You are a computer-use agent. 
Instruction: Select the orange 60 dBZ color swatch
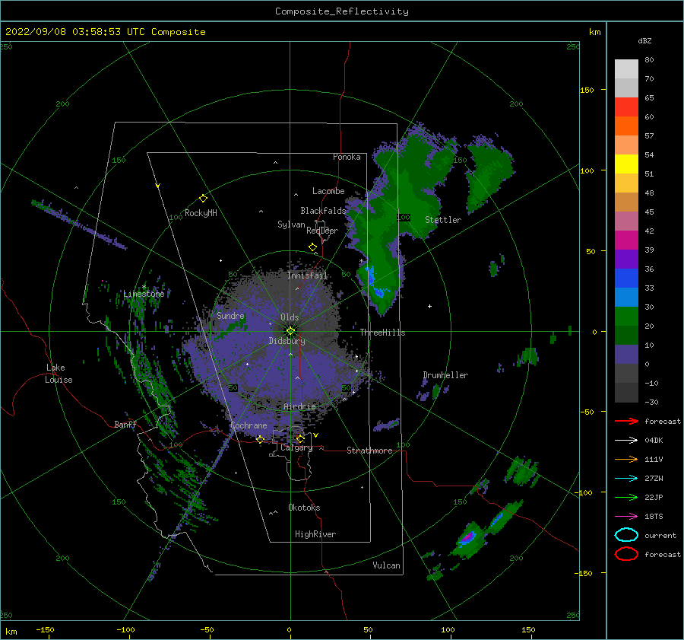(x=626, y=126)
